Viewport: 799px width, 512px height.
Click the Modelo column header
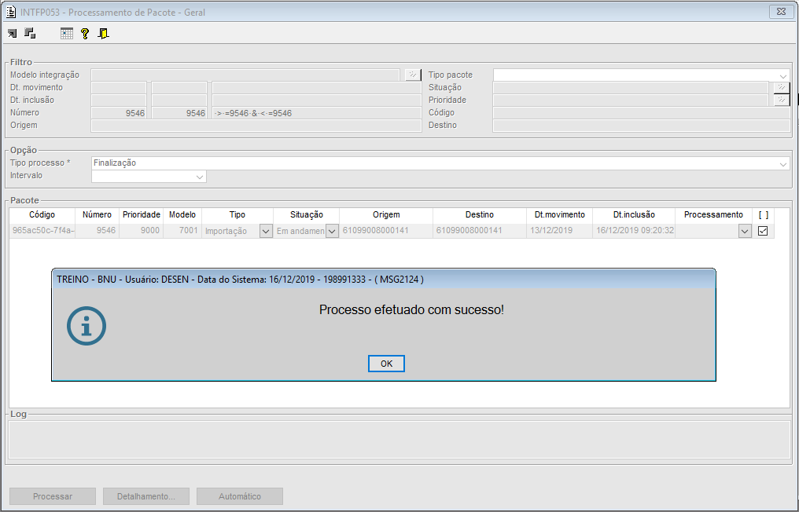pos(182,215)
